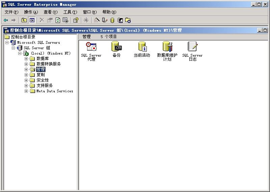Open the properties toolbar icon
This screenshot has height=192, width=270.
point(50,20)
